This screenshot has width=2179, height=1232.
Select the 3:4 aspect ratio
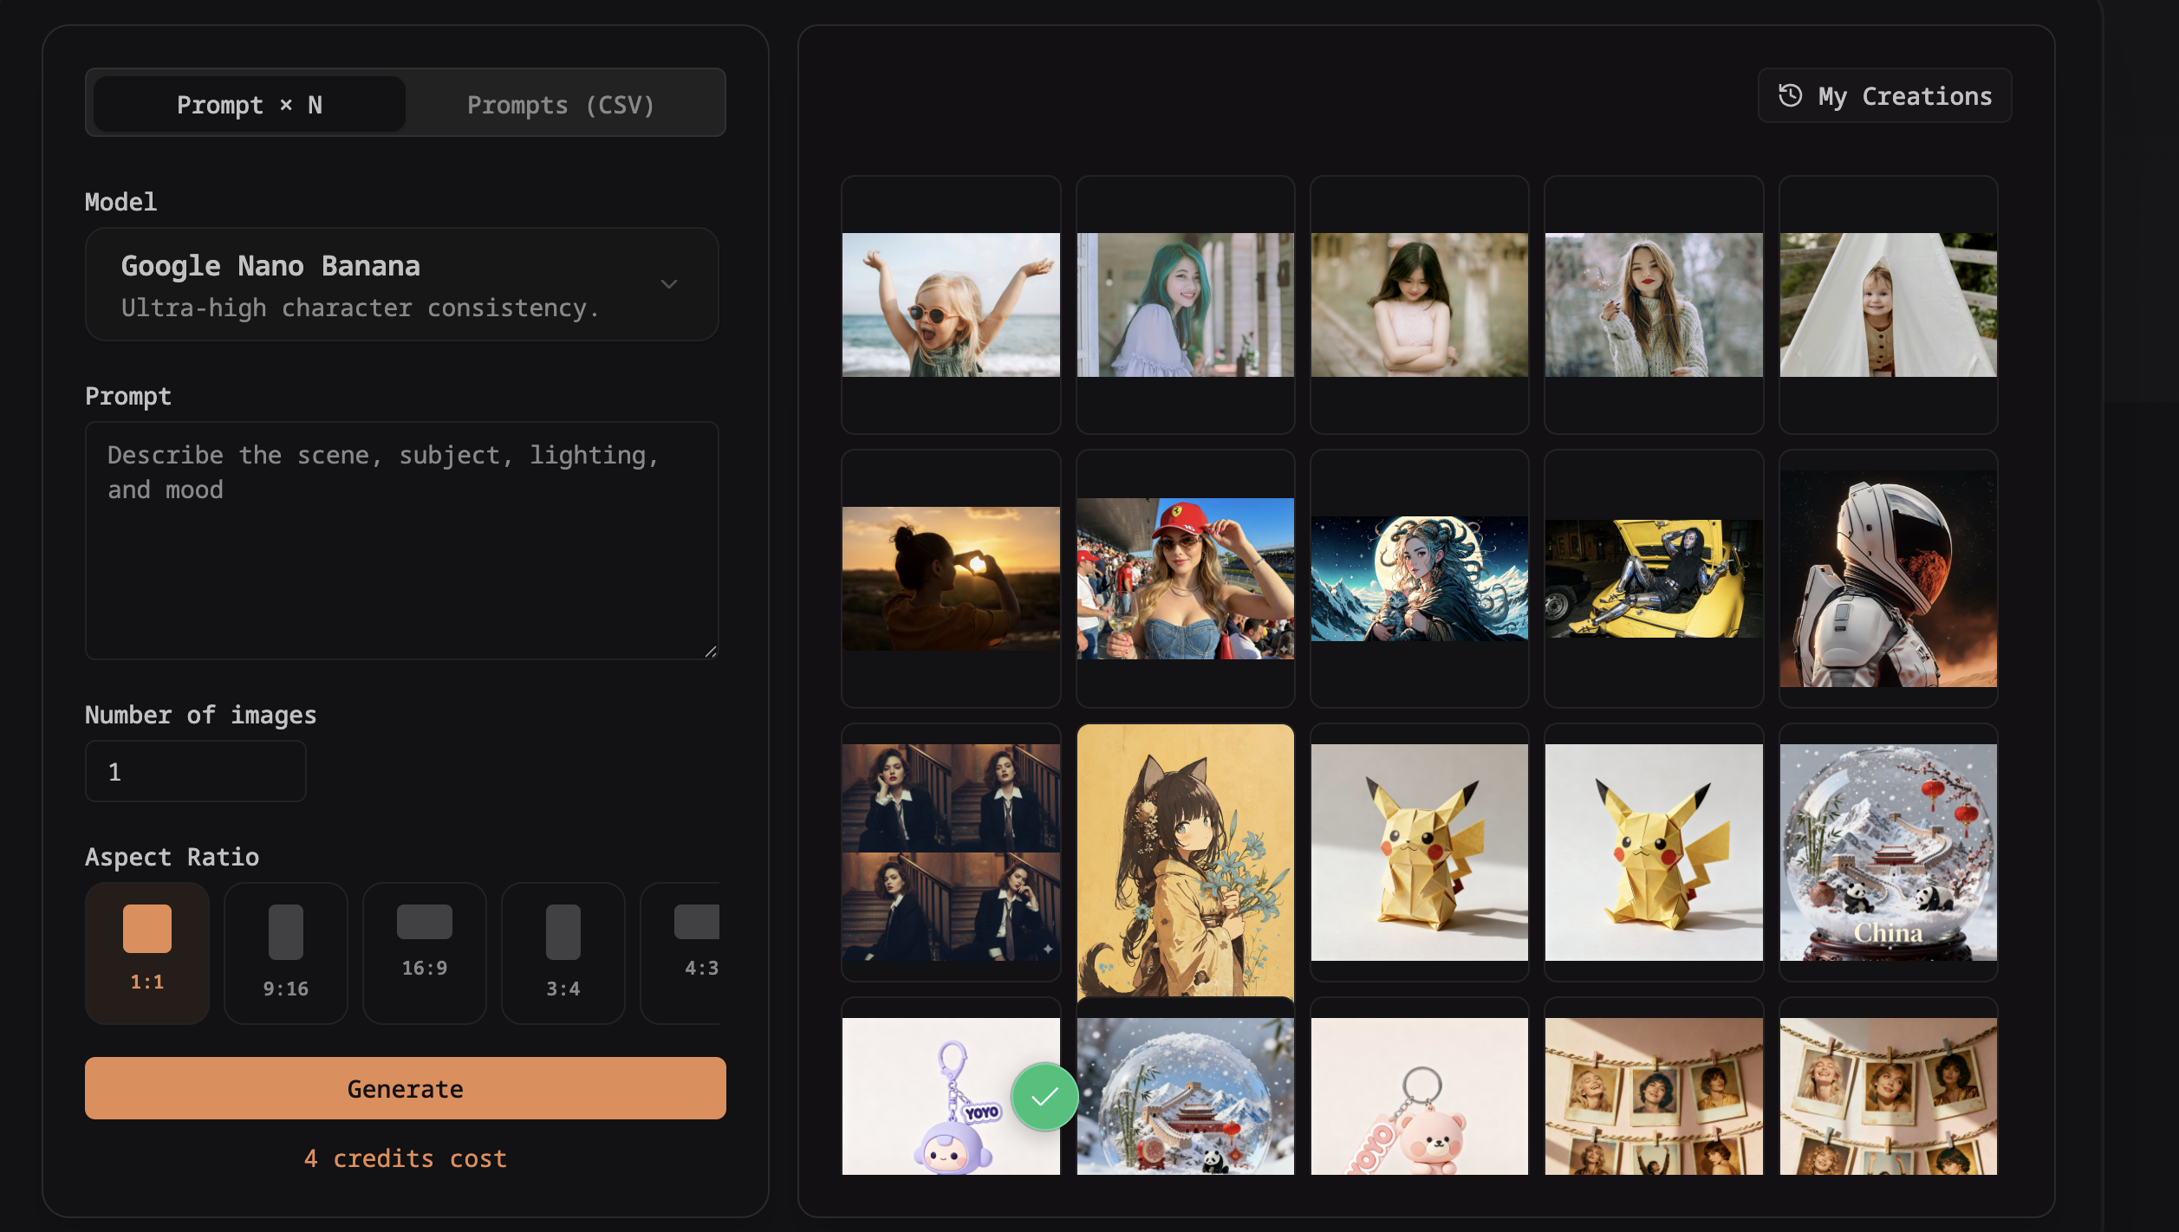pyautogui.click(x=563, y=953)
